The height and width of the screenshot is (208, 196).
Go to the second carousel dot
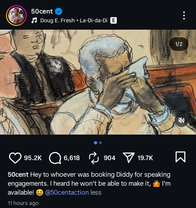(100, 143)
